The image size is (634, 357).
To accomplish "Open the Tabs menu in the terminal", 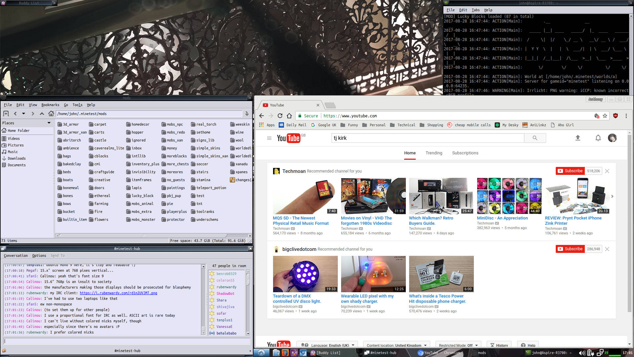I will click(475, 10).
